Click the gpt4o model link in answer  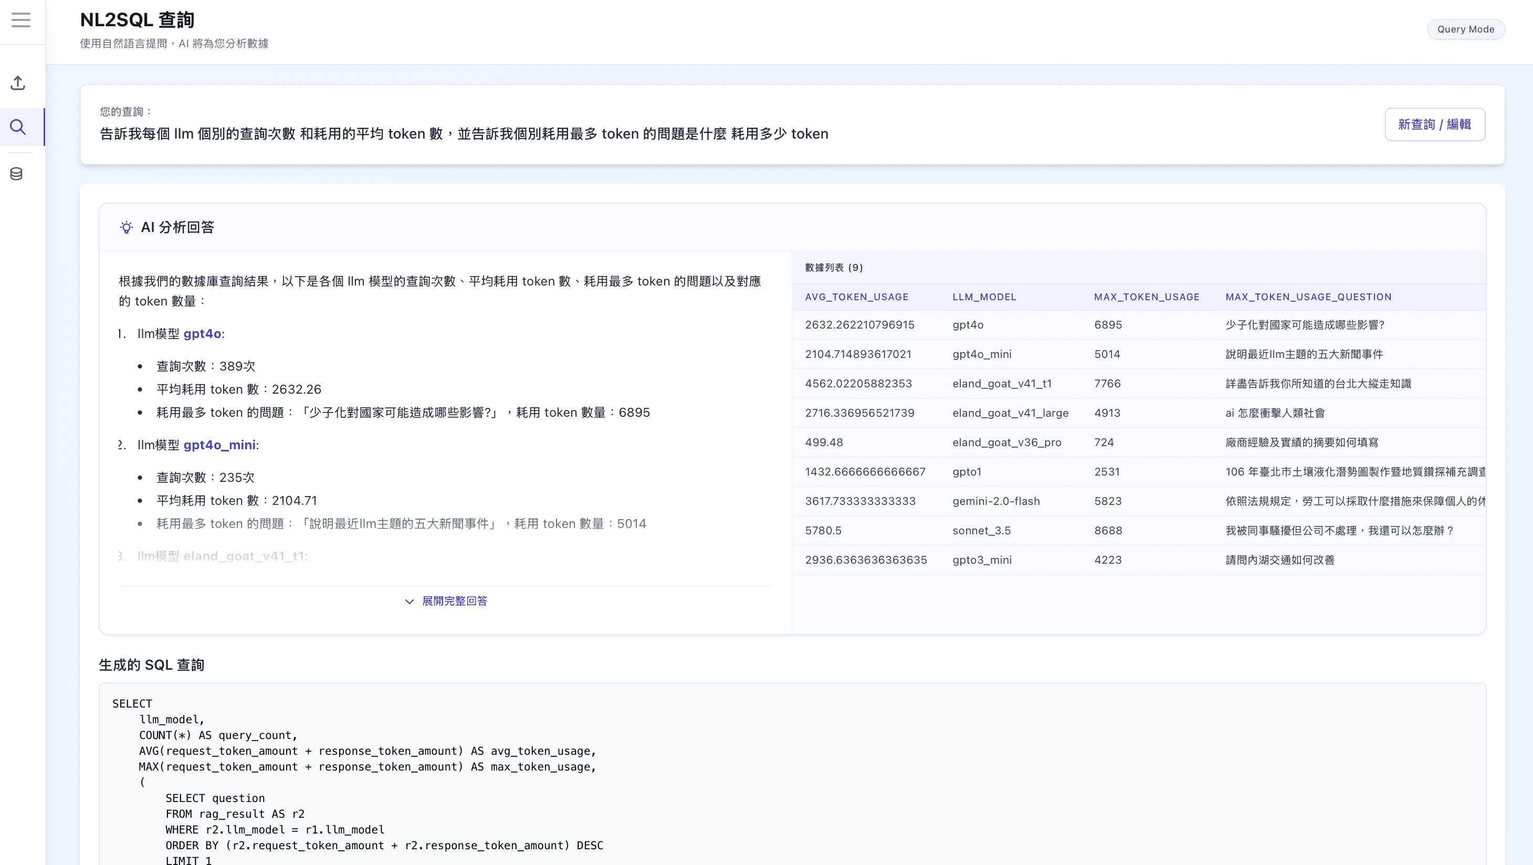tap(202, 334)
